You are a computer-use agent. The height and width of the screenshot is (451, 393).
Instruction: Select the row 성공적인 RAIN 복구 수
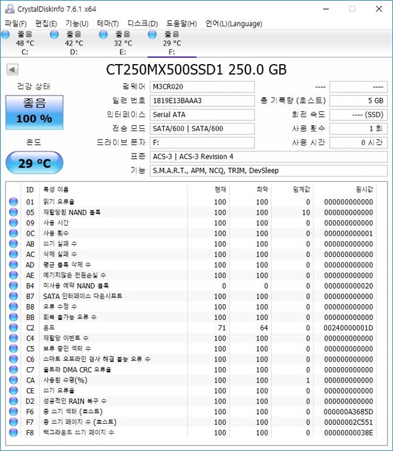click(191, 401)
